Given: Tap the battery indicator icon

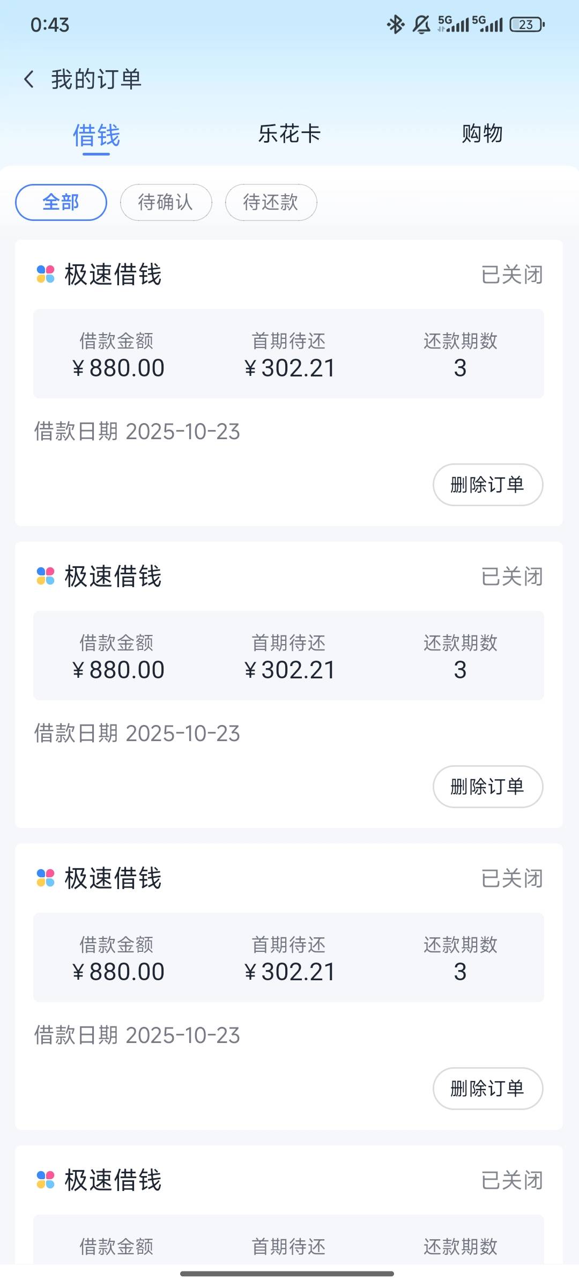Looking at the screenshot, I should click(527, 25).
